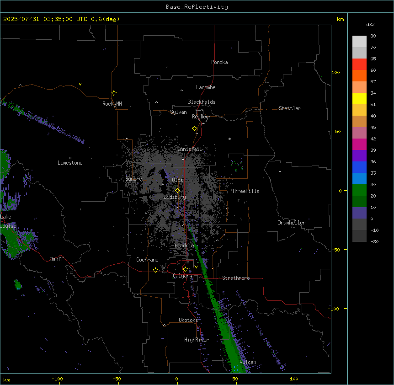Click the Sylvan label
This screenshot has height=385, width=394.
pos(178,112)
